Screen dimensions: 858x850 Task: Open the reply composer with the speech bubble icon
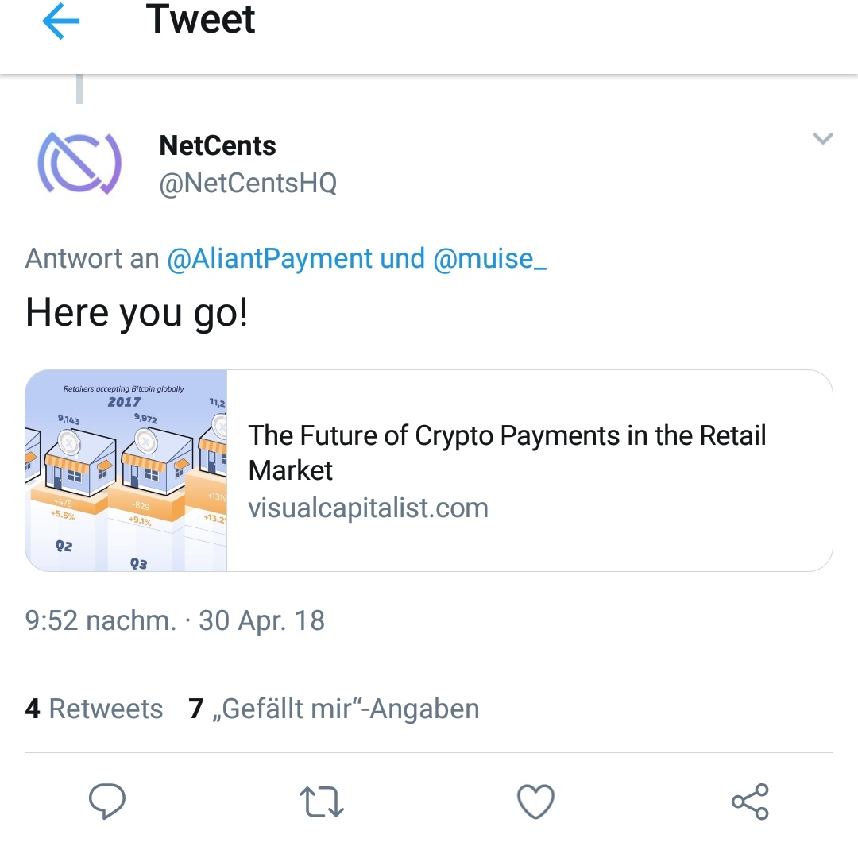[x=107, y=802]
